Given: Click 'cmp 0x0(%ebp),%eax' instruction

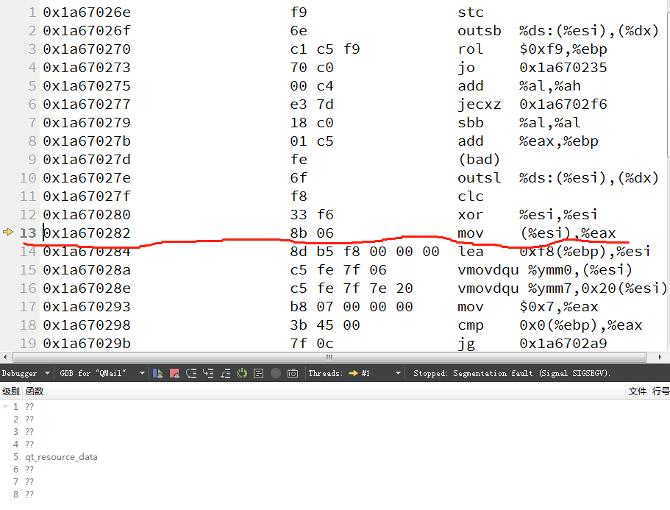Looking at the screenshot, I should (x=550, y=325).
